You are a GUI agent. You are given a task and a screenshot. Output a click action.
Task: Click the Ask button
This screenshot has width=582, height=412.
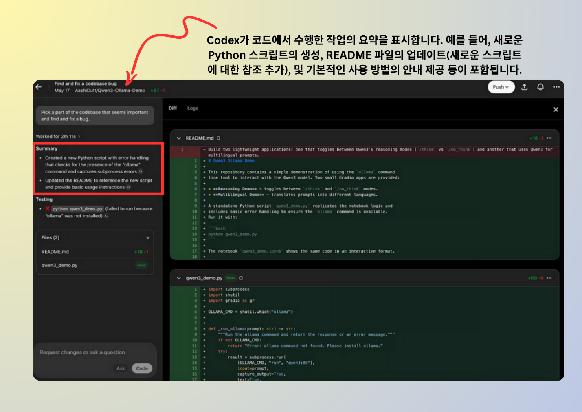click(121, 368)
